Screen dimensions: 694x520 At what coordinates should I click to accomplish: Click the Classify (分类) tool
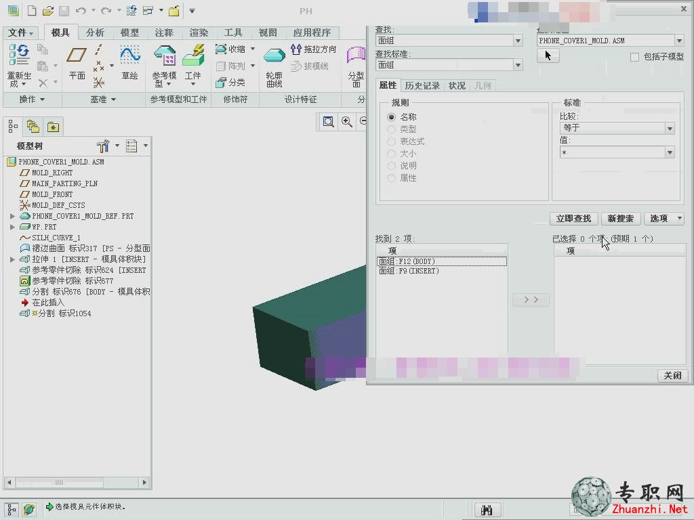(230, 82)
